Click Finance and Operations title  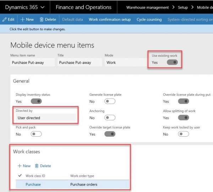[83, 7]
